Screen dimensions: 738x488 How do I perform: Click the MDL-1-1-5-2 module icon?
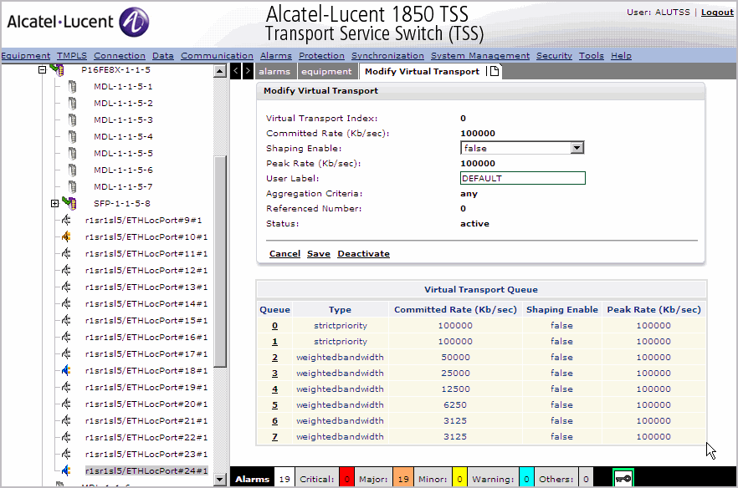point(72,103)
